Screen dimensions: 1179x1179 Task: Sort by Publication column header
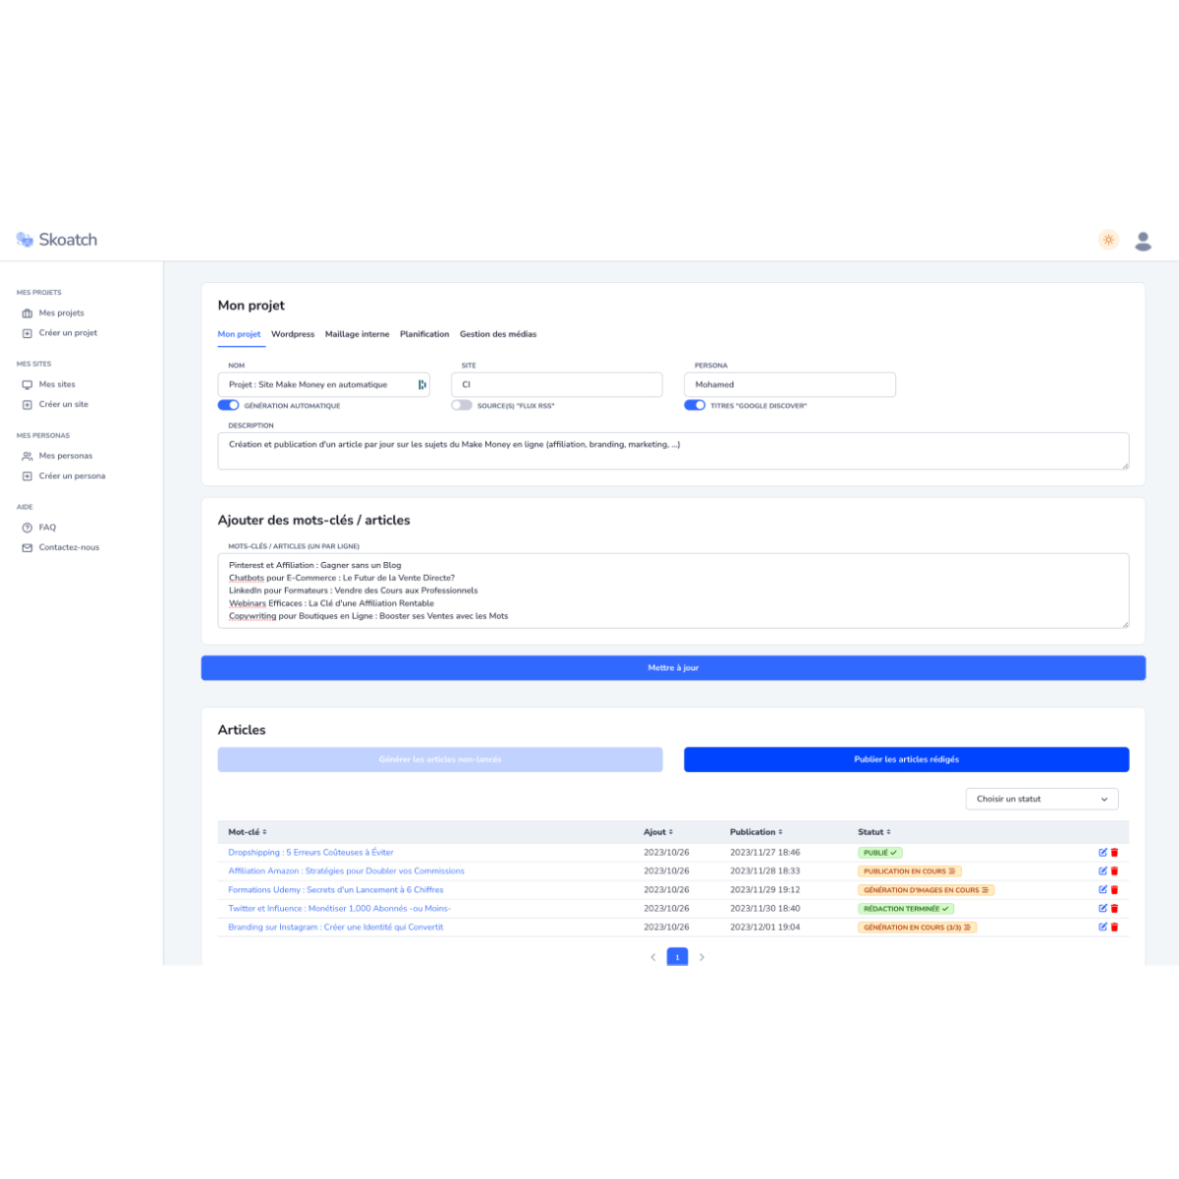coord(757,832)
